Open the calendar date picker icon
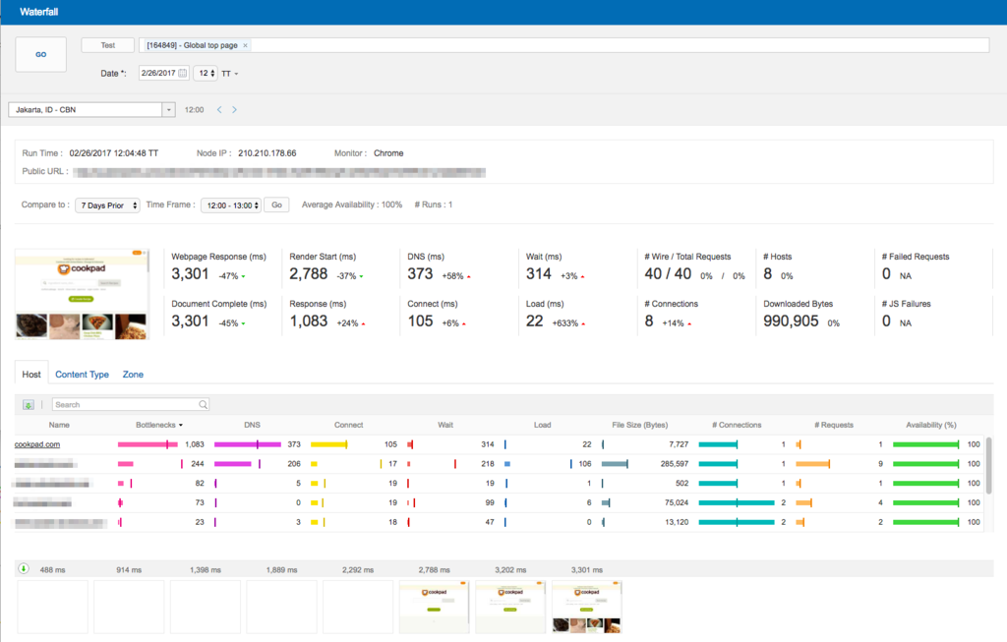This screenshot has width=1007, height=642. pos(182,73)
